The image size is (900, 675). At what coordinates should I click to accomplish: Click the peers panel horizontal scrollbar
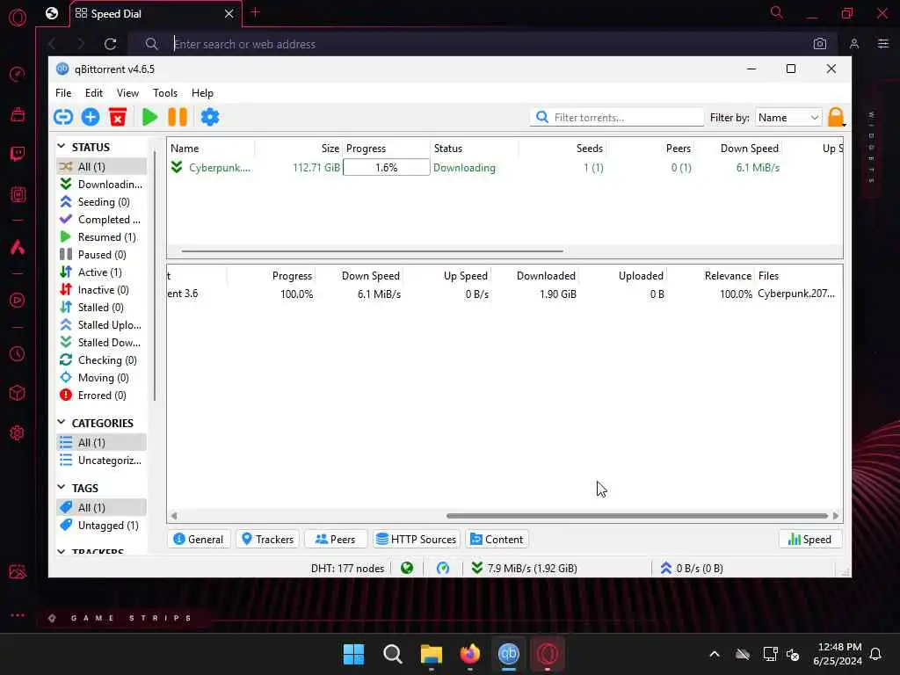[637, 515]
